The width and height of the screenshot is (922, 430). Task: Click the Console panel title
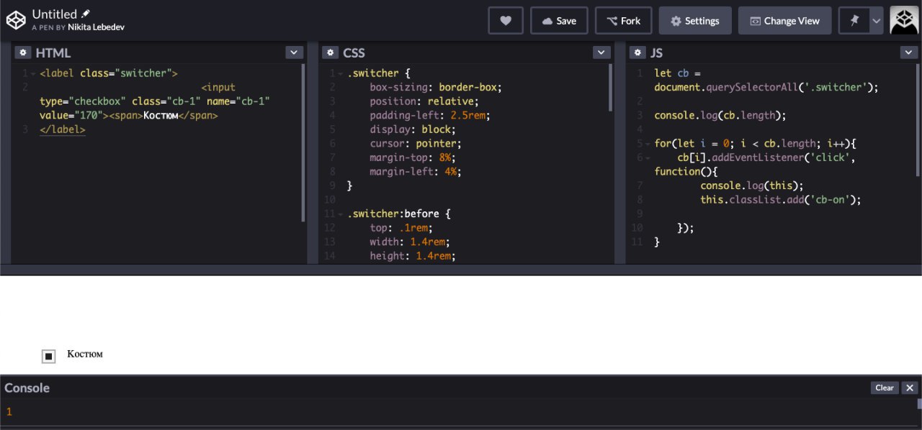pos(27,388)
